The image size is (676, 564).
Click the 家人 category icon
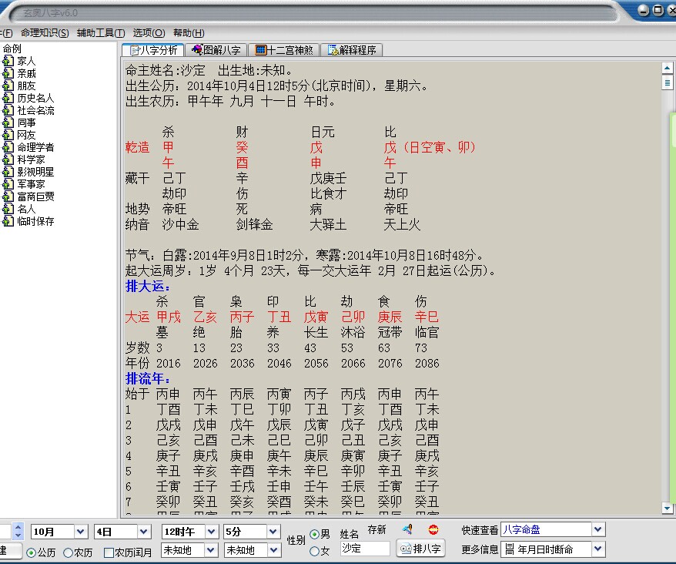(x=8, y=61)
